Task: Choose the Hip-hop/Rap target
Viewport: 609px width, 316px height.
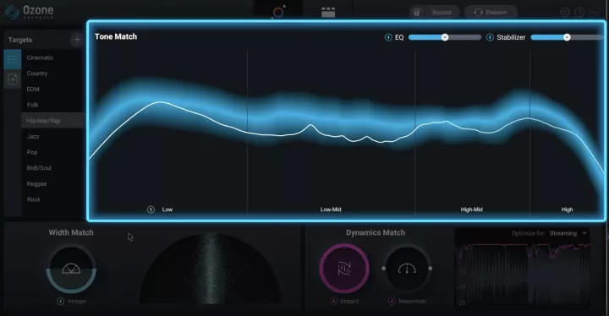Action: point(43,121)
